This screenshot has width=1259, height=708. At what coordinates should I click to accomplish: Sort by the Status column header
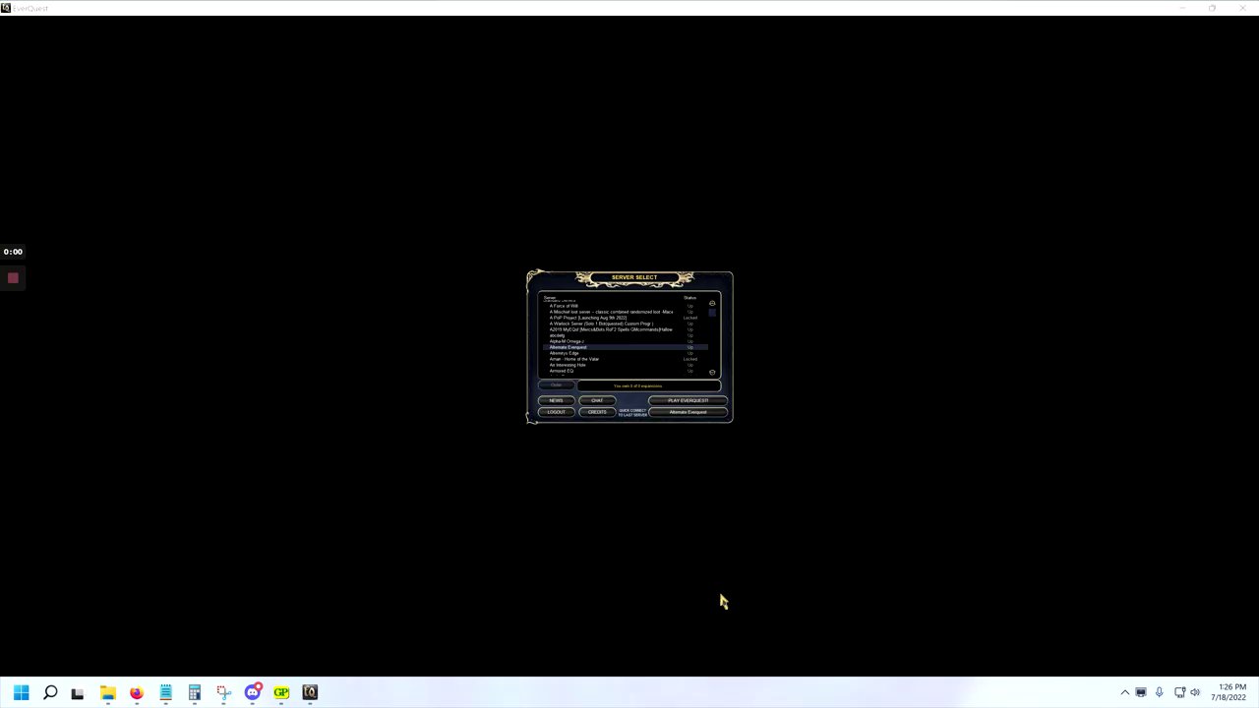click(689, 297)
